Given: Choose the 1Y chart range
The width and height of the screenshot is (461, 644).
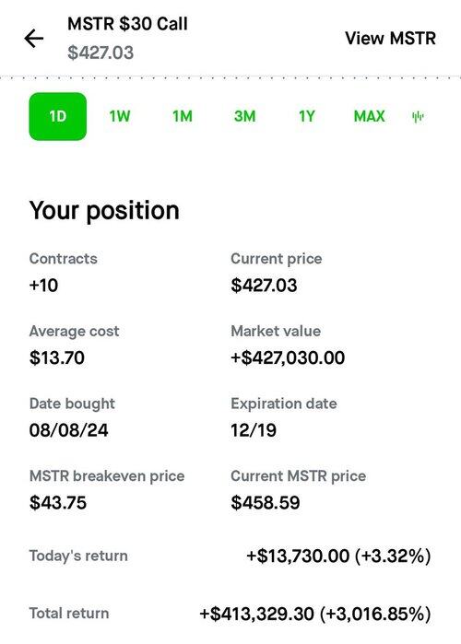Looking at the screenshot, I should [307, 116].
